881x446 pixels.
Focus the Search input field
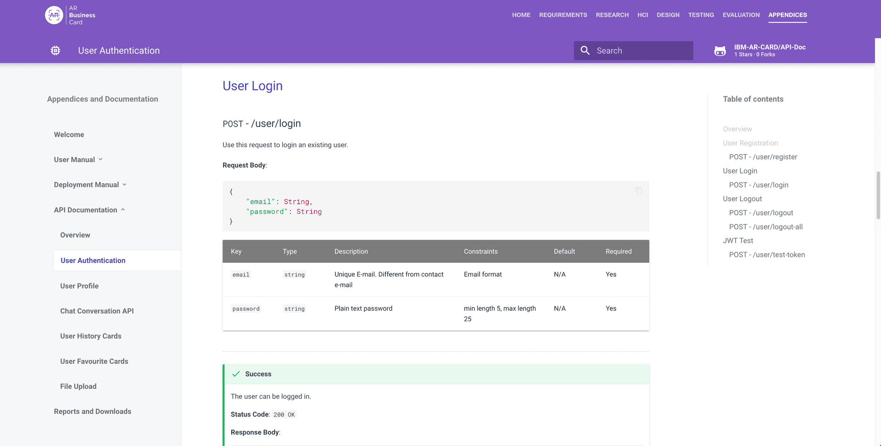pyautogui.click(x=633, y=50)
